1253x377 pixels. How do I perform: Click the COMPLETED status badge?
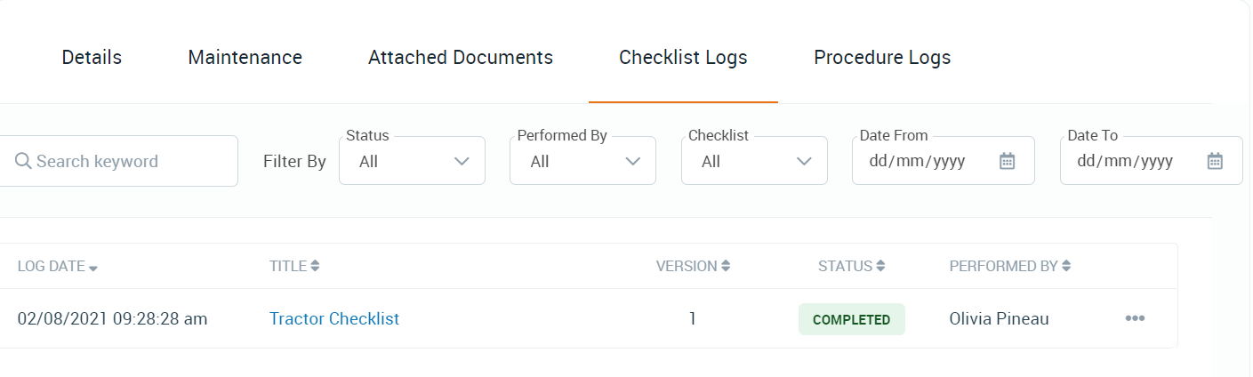852,319
